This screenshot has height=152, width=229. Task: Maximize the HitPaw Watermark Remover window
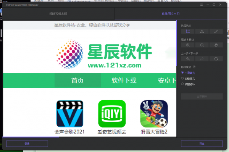pos(214,5)
